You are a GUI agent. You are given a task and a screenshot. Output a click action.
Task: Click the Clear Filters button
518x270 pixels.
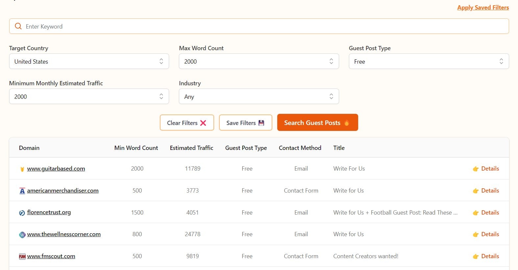tap(187, 123)
